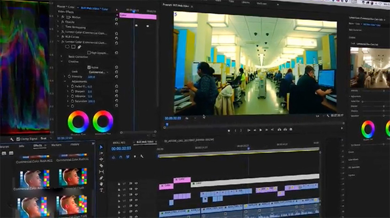Toggle the Clamp Signal checkbox
Viewport: 390px width, 218px height.
[x=18, y=139]
